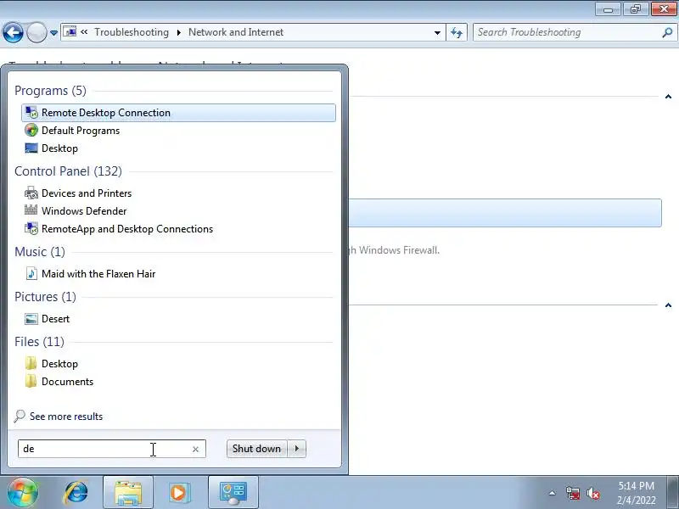Click the Windows Defender wall icon
This screenshot has width=679, height=509.
[x=31, y=210]
